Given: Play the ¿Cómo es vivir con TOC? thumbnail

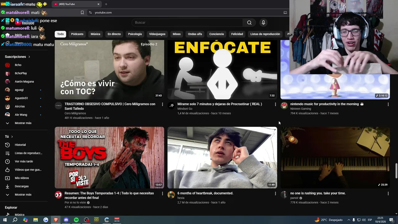Looking at the screenshot, I should click(x=109, y=70).
